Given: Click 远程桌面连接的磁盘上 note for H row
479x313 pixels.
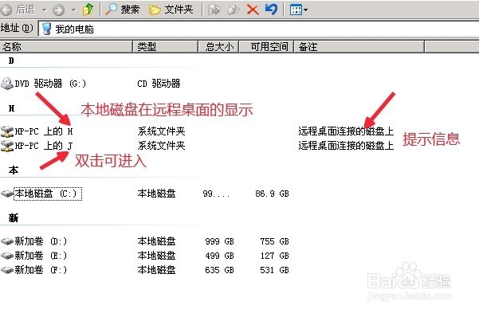Looking at the screenshot, I should click(x=346, y=131).
